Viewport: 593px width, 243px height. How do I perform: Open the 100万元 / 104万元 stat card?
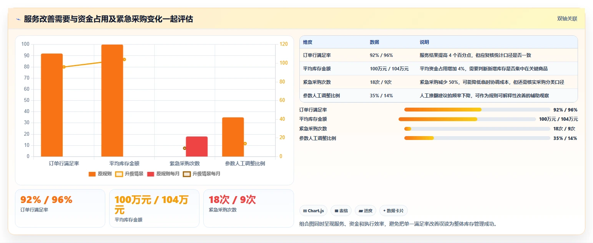coord(154,208)
